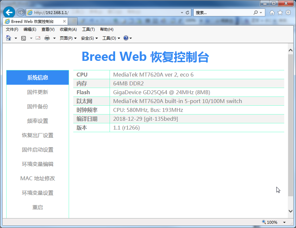The image size is (296, 228).
Task: Click the search magnifier icon
Action: pyautogui.click(x=255, y=13)
